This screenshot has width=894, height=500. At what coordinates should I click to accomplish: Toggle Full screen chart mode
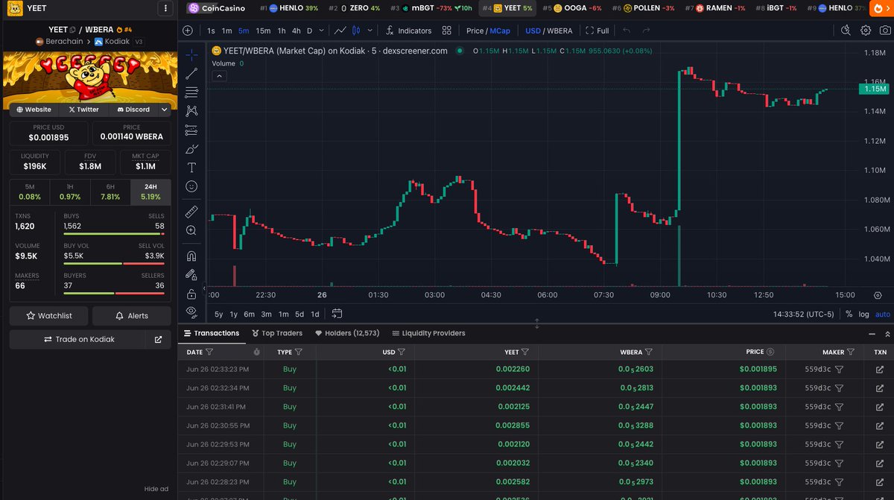click(597, 31)
